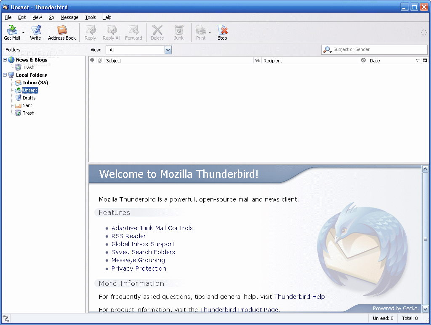Viewport: 431px width, 325px height.
Task: Click the Get Mail toolbar icon
Action: click(x=12, y=30)
